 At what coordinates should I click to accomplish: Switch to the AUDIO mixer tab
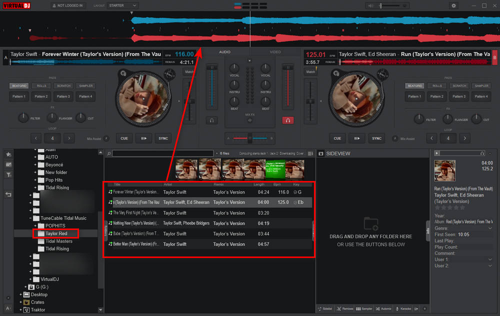tap(225, 52)
